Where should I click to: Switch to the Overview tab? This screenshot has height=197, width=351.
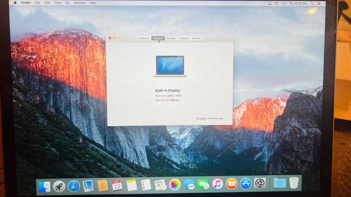click(144, 38)
